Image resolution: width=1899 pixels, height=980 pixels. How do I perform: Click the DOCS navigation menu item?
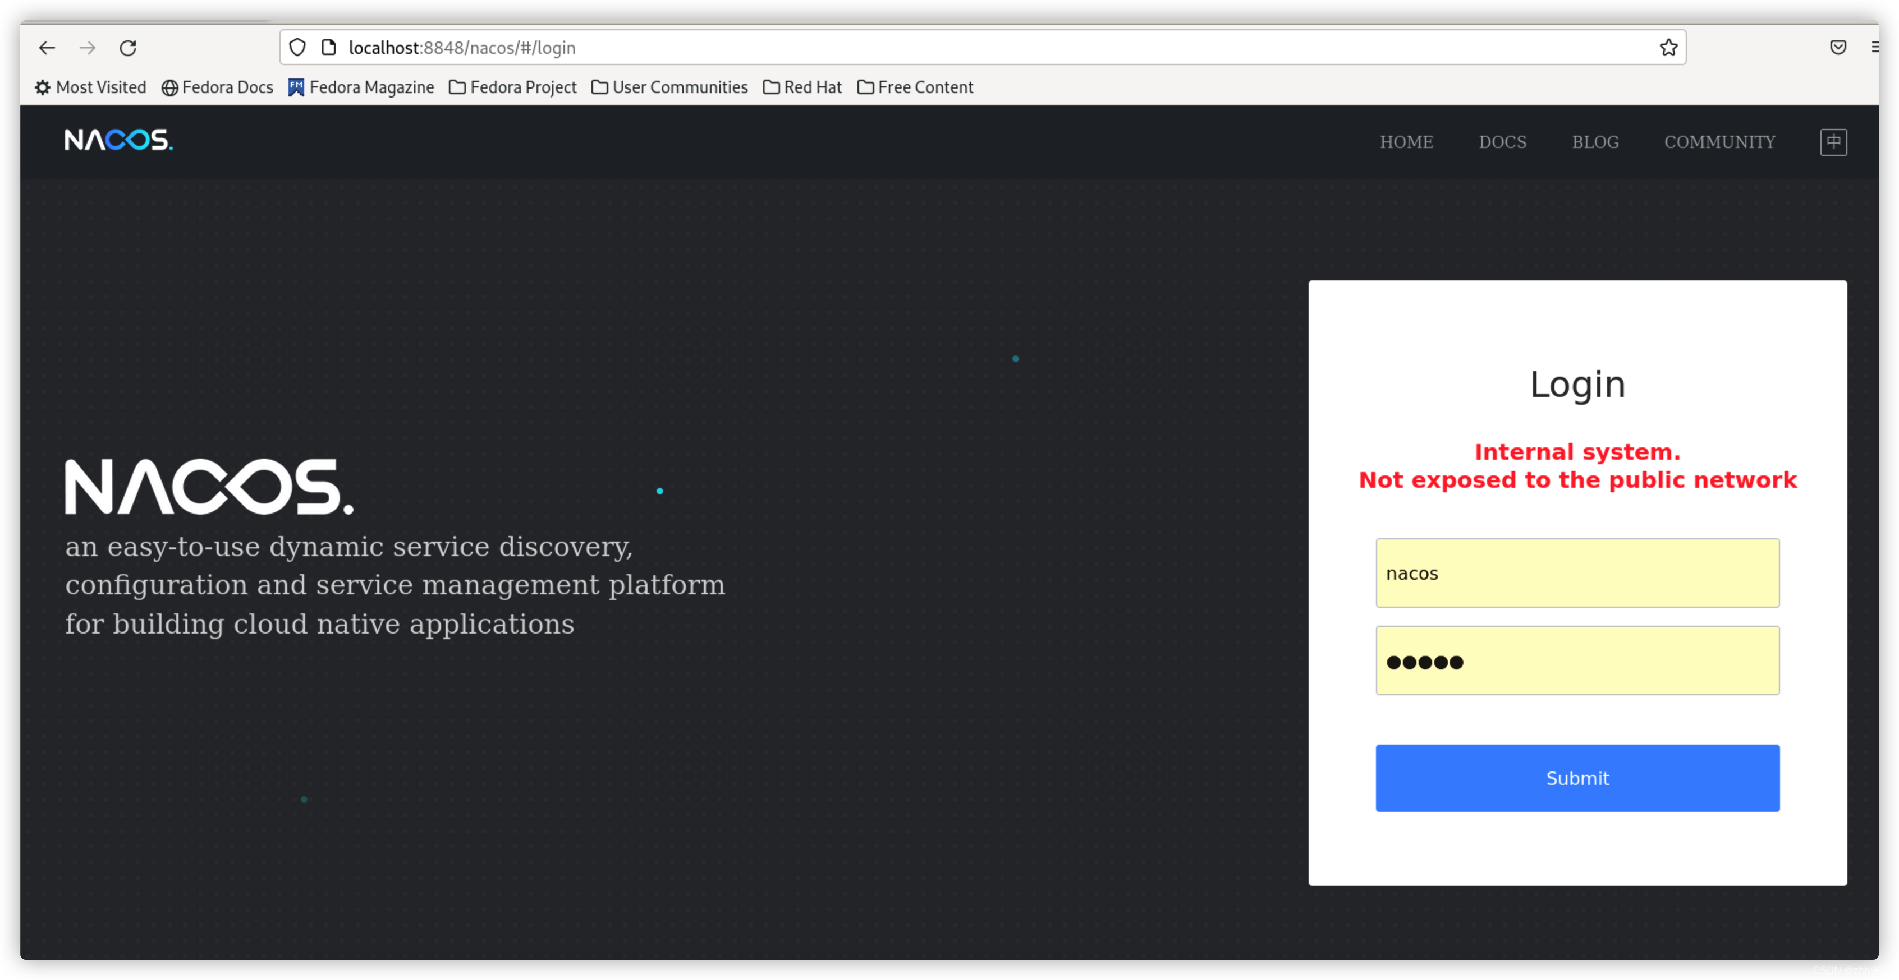pyautogui.click(x=1502, y=141)
